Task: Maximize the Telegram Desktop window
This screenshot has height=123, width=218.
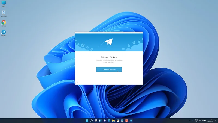Action: [x=140, y=33]
